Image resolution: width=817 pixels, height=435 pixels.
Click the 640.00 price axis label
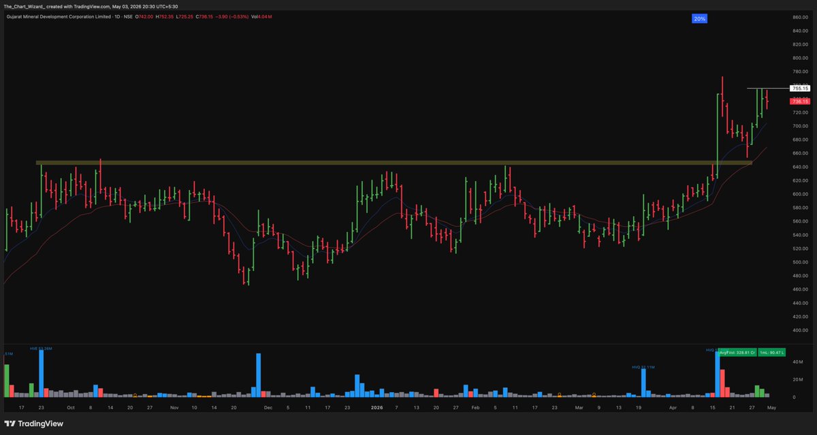point(799,167)
